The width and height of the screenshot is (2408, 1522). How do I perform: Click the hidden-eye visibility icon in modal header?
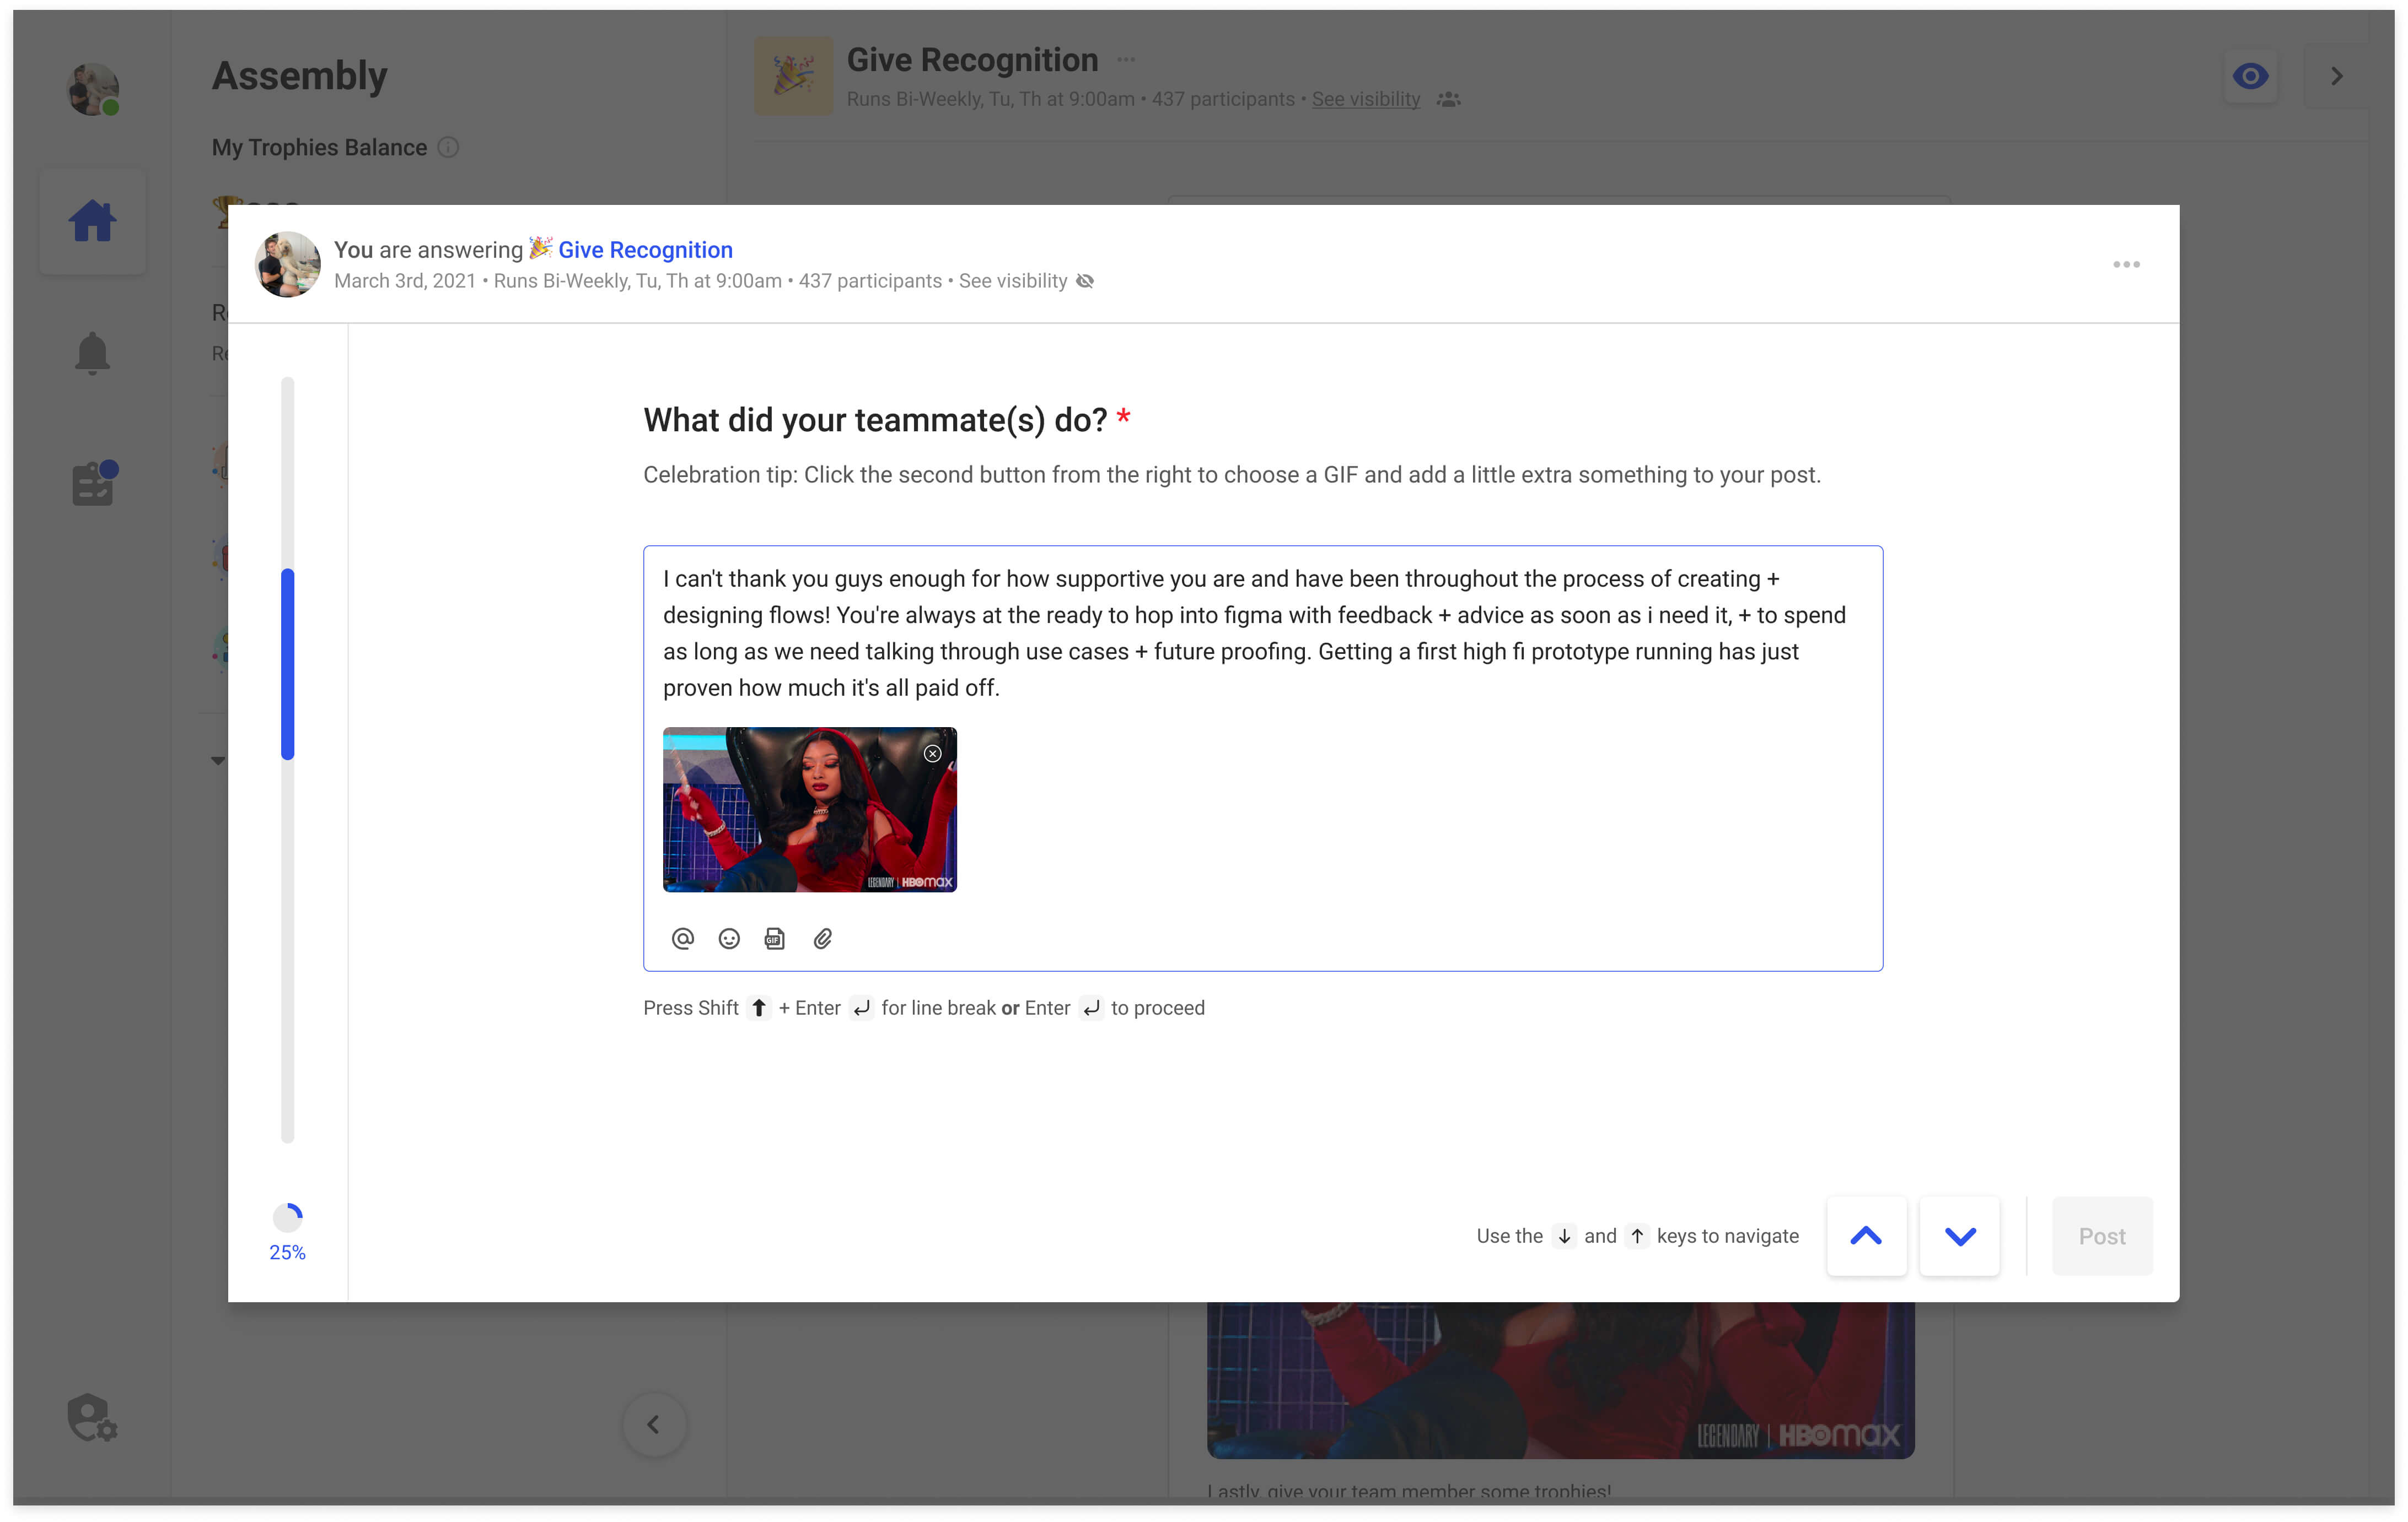click(1085, 281)
